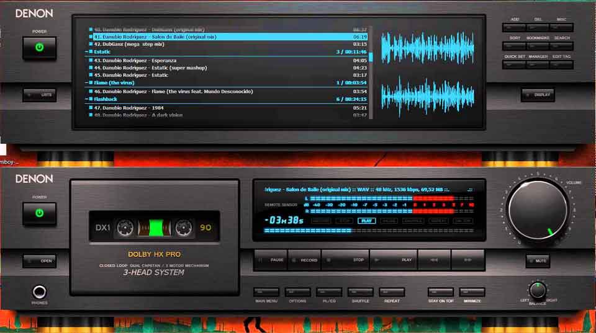Image resolution: width=596 pixels, height=333 pixels.
Task: Uncheck the box for track 43 Esperanza
Action: (91, 60)
